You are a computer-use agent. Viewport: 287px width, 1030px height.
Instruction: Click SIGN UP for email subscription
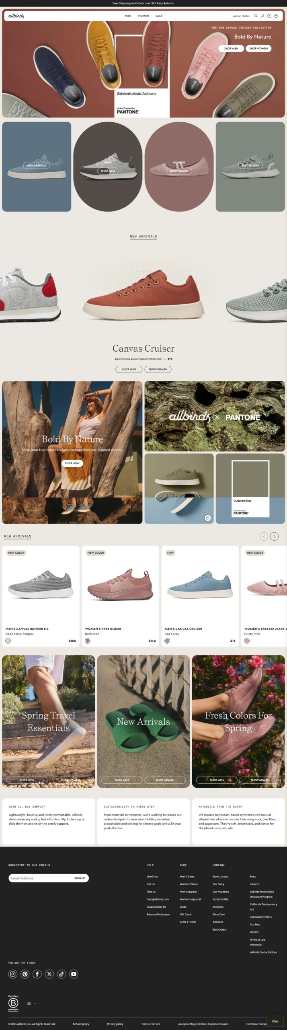pos(80,878)
